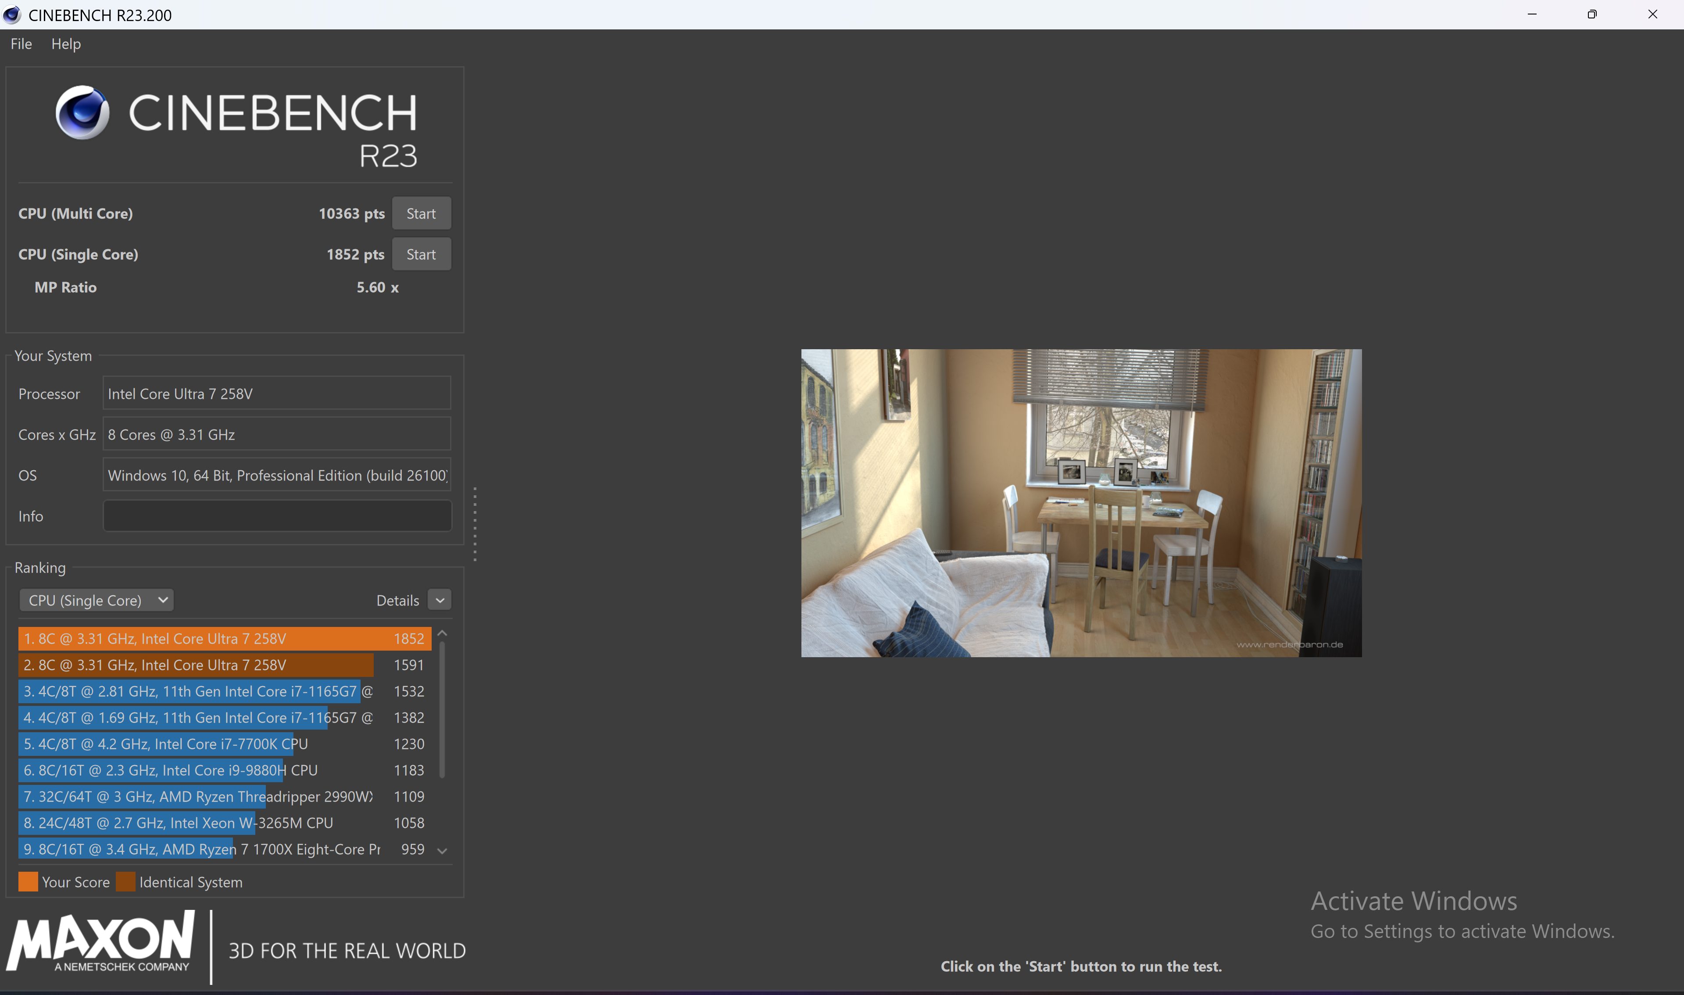Screen dimensions: 1684x995
Task: Open the File menu
Action: (21, 43)
